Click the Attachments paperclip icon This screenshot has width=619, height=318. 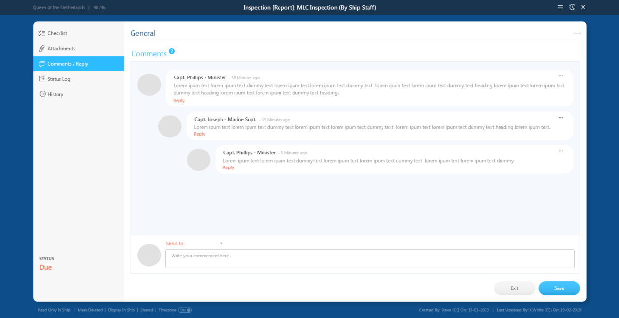coord(42,49)
